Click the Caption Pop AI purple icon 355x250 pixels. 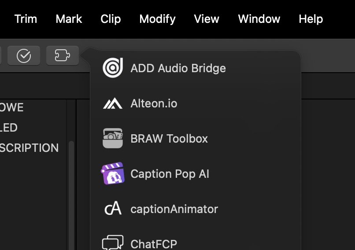tap(113, 173)
